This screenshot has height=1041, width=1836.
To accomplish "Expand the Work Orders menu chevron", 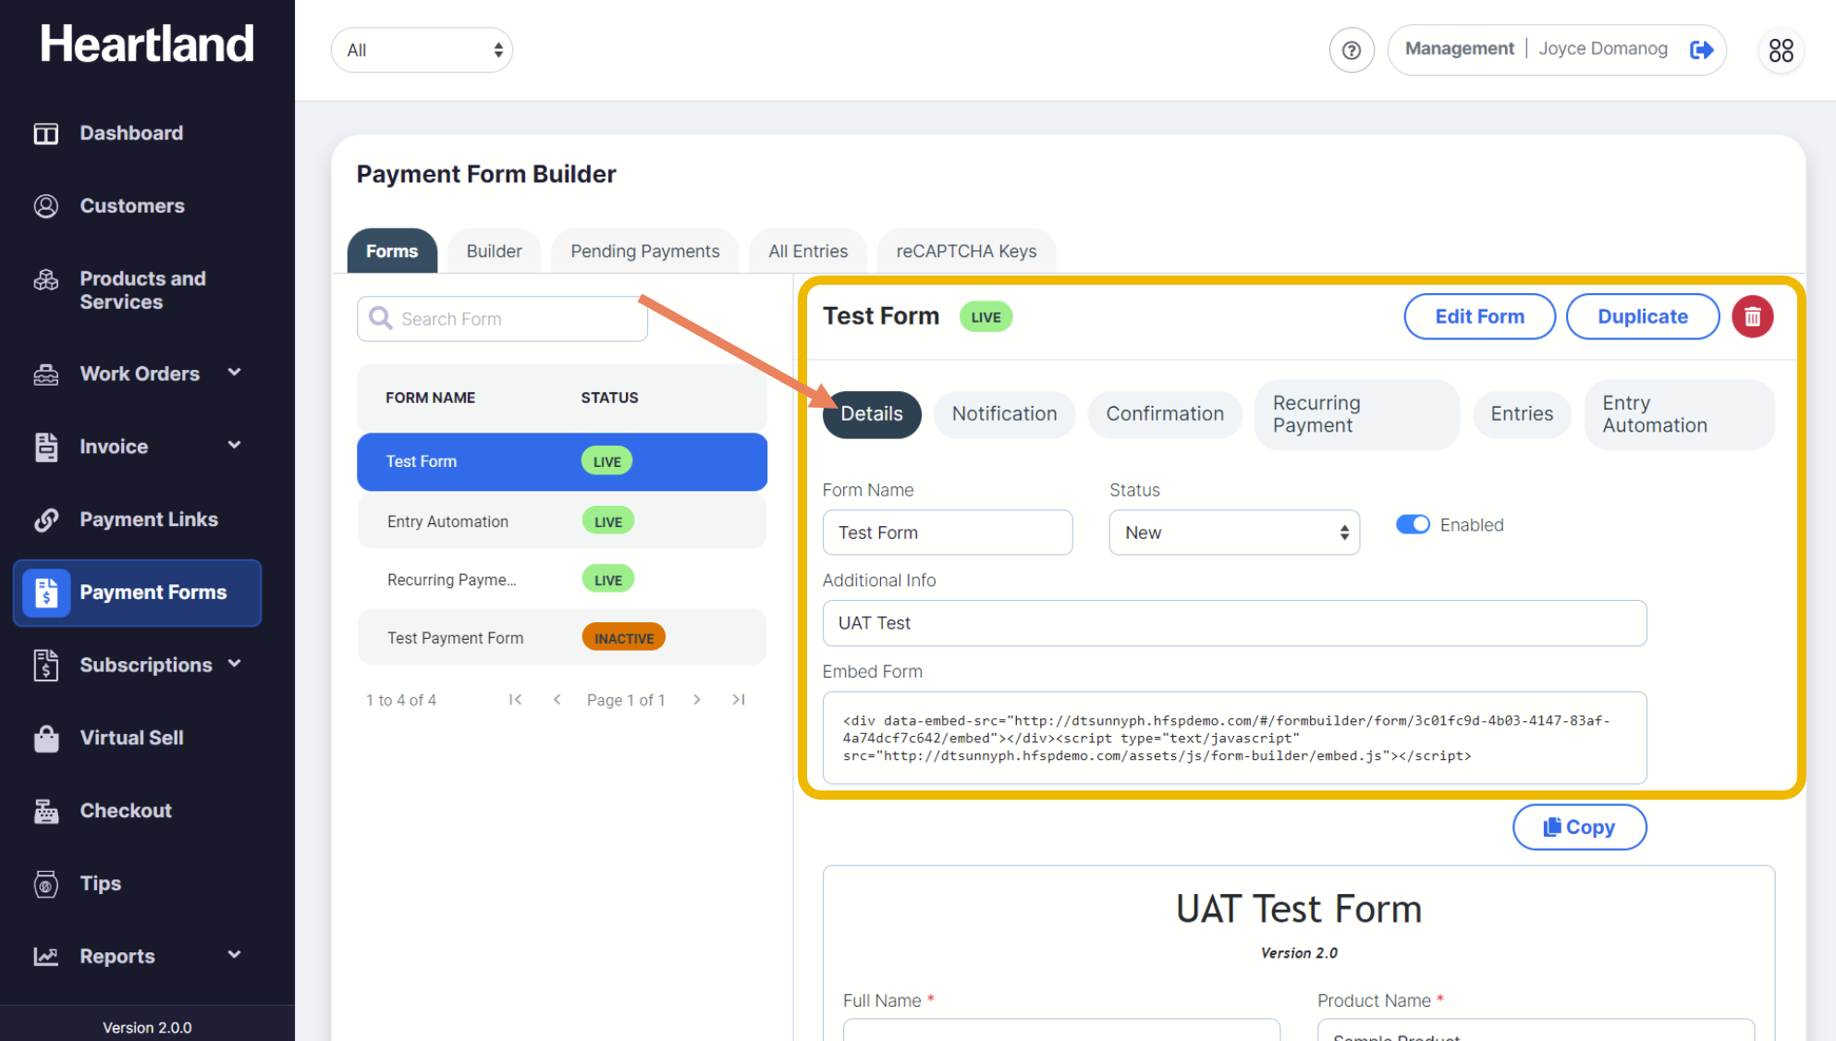I will pyautogui.click(x=235, y=372).
